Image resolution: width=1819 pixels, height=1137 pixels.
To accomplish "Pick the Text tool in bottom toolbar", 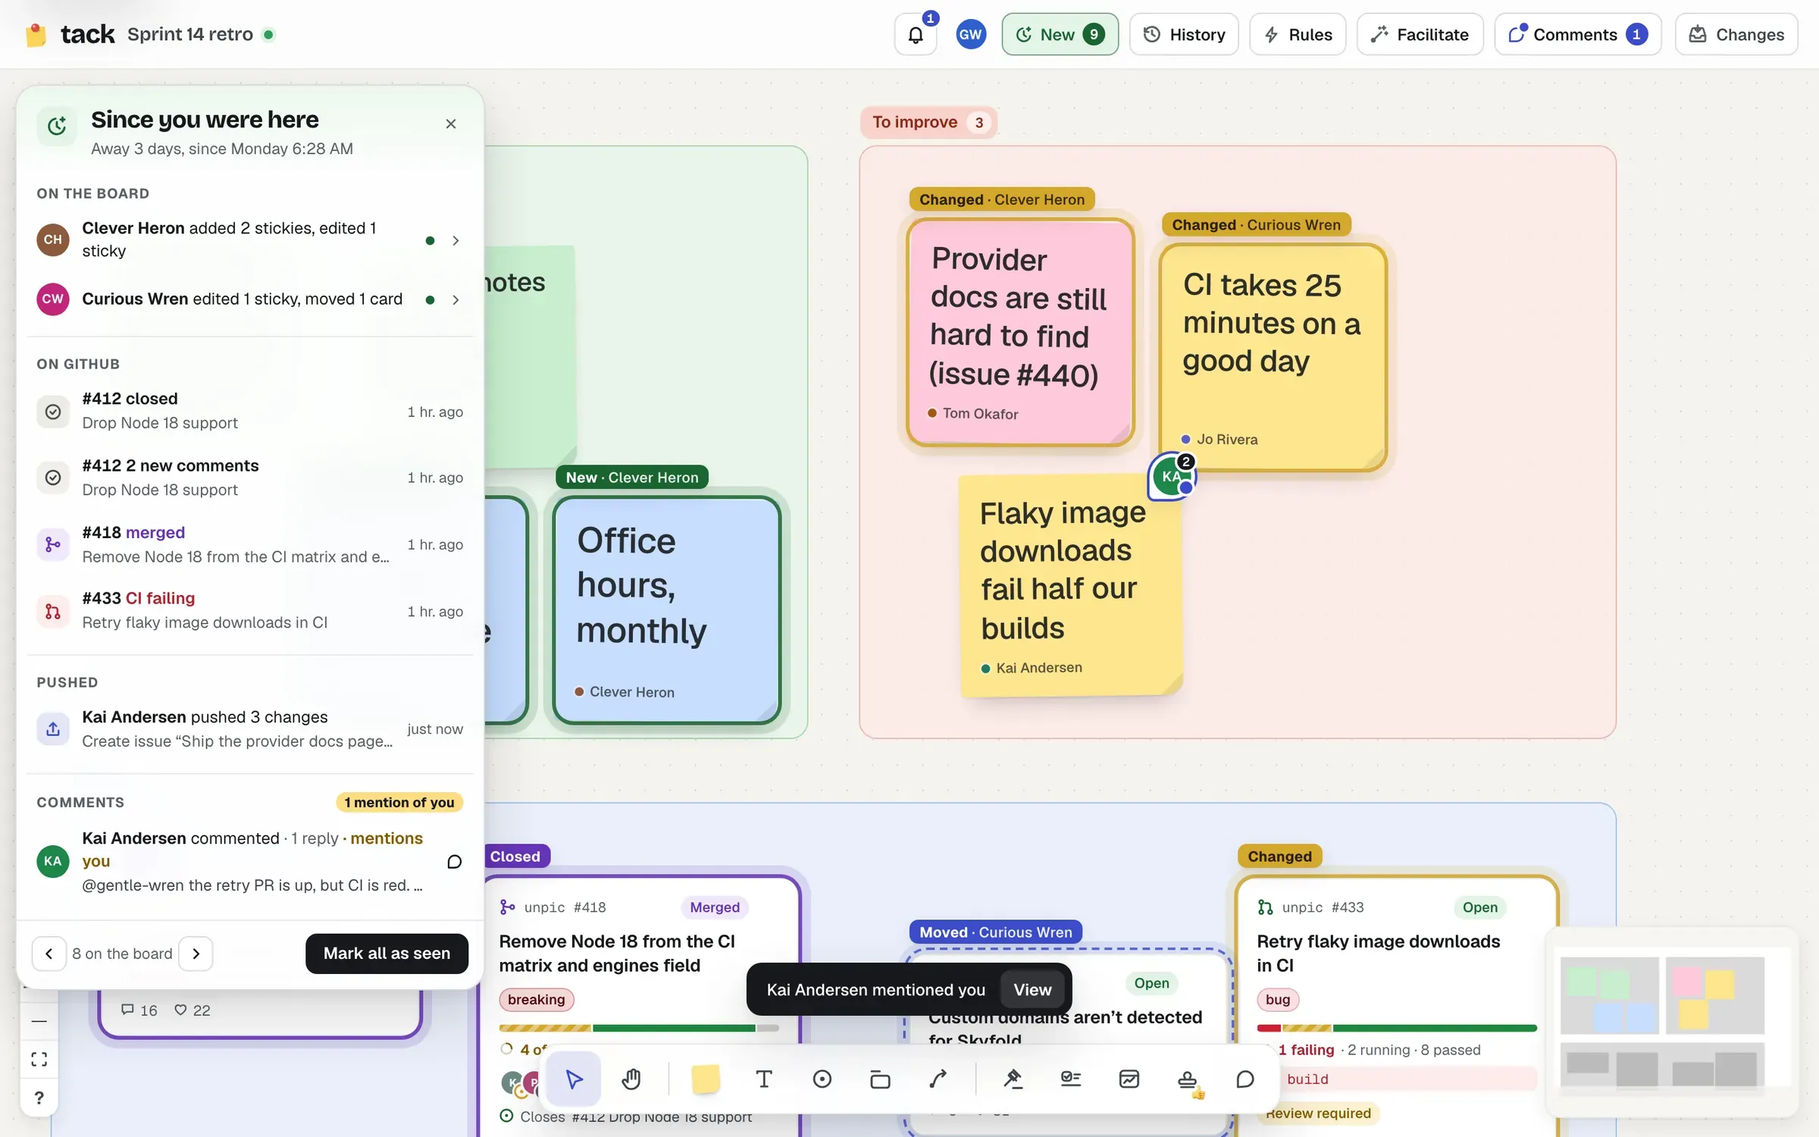I will 764,1079.
